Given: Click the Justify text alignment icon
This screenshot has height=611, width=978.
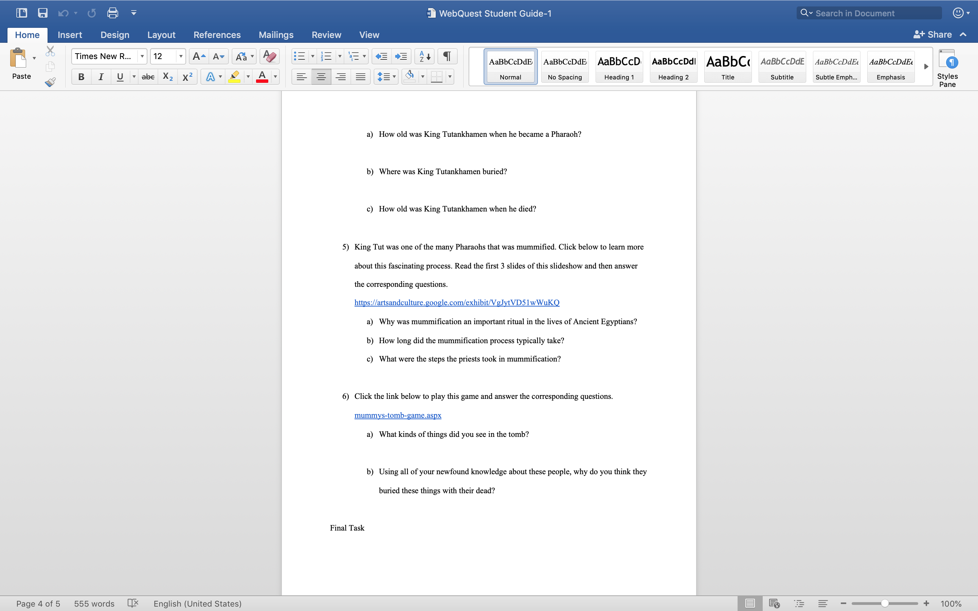Looking at the screenshot, I should pyautogui.click(x=360, y=76).
